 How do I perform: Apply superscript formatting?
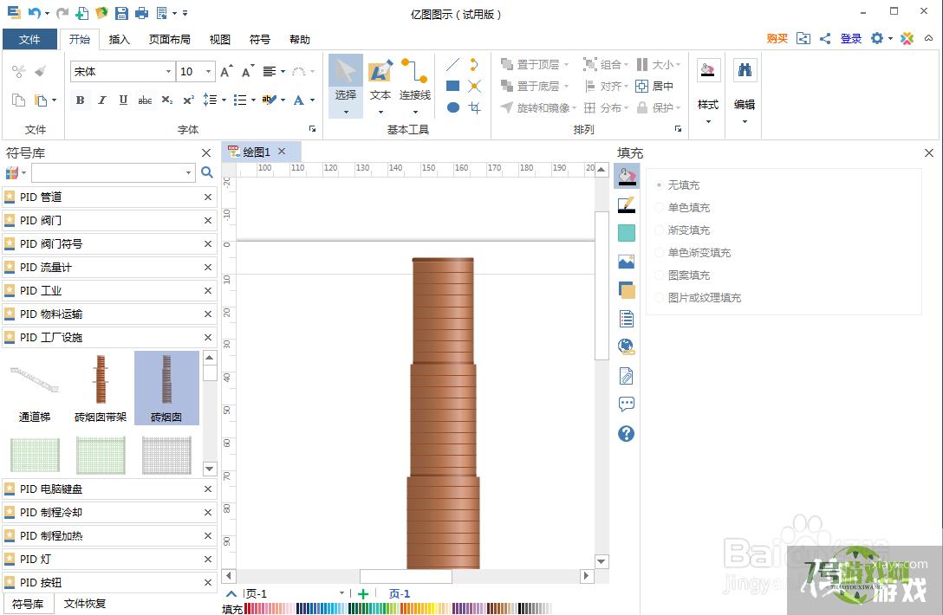[x=188, y=100]
